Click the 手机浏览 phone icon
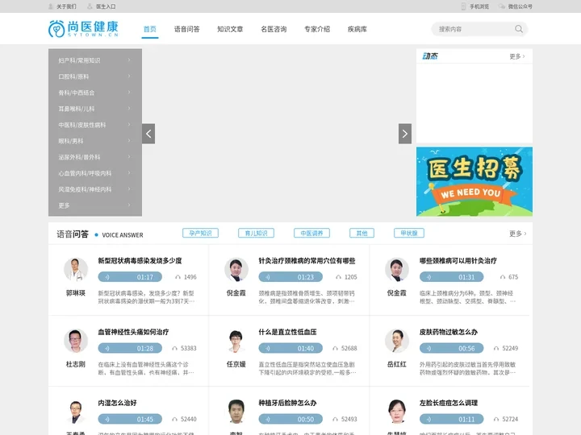 463,6
